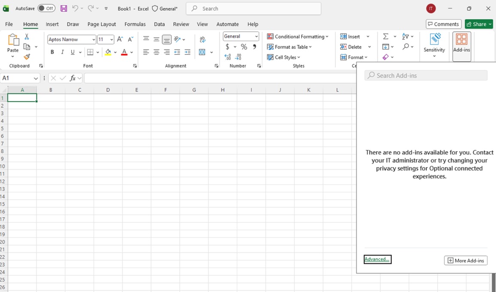Click the Undo arrow icon

pyautogui.click(x=75, y=9)
